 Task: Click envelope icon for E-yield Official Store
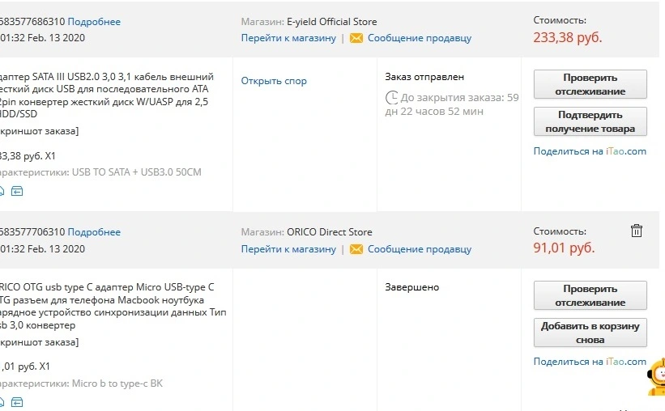click(356, 38)
